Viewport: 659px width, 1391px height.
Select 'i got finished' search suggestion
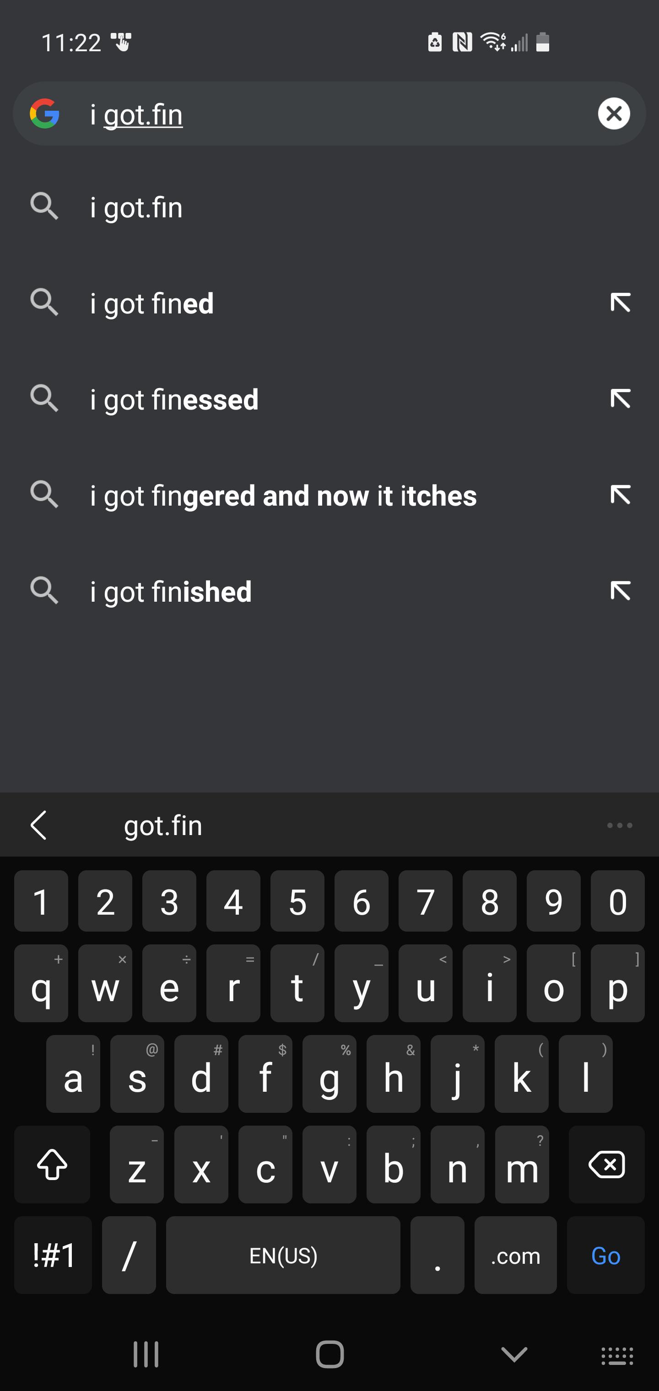point(171,592)
